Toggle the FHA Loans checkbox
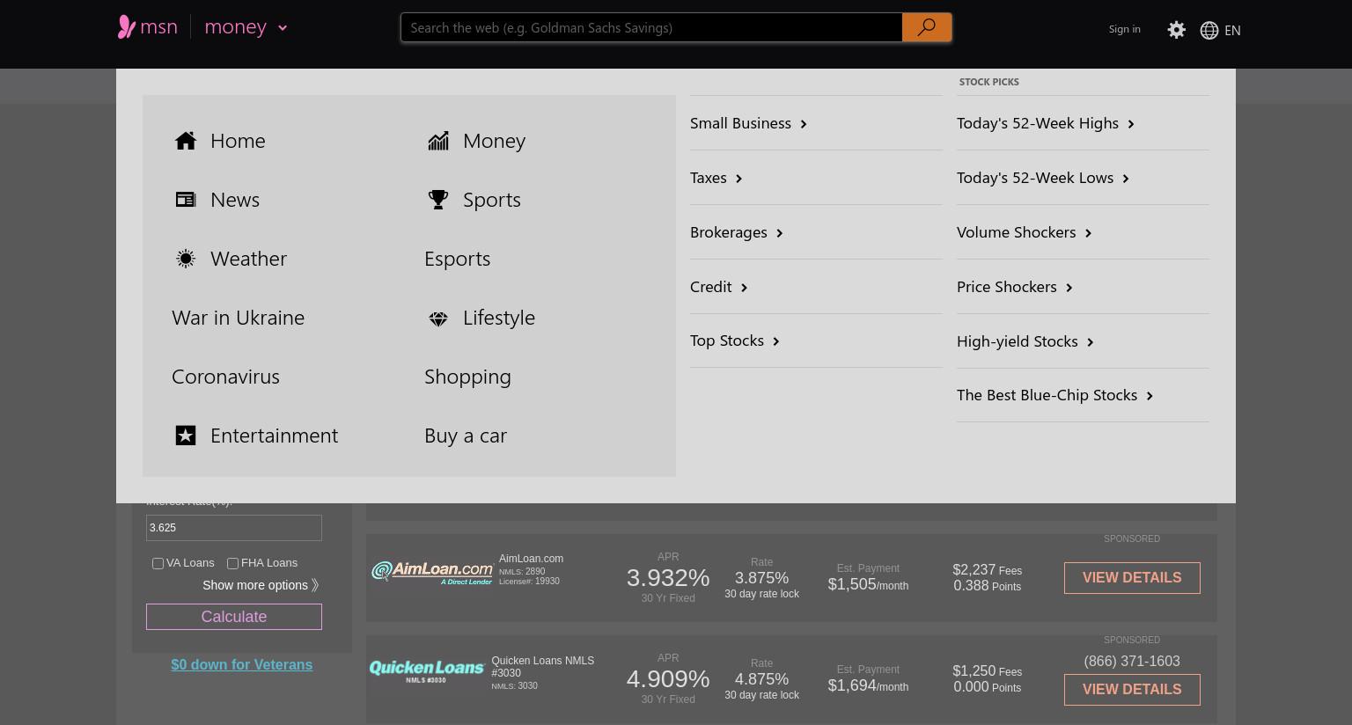Screen dimensions: 1352x725 click(x=232, y=563)
